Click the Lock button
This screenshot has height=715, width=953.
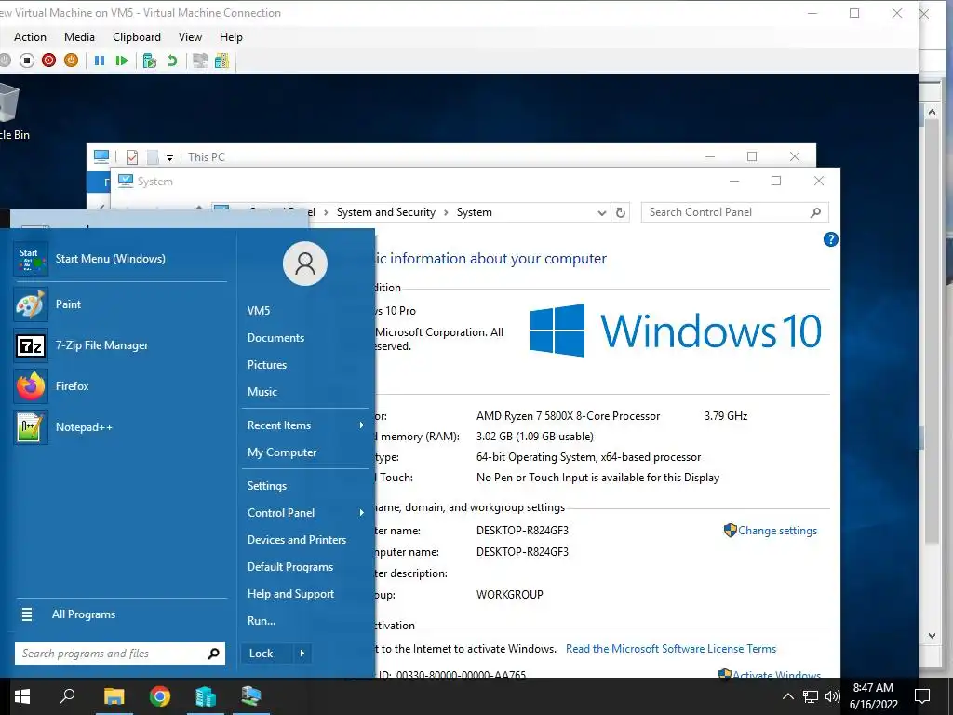pos(267,654)
